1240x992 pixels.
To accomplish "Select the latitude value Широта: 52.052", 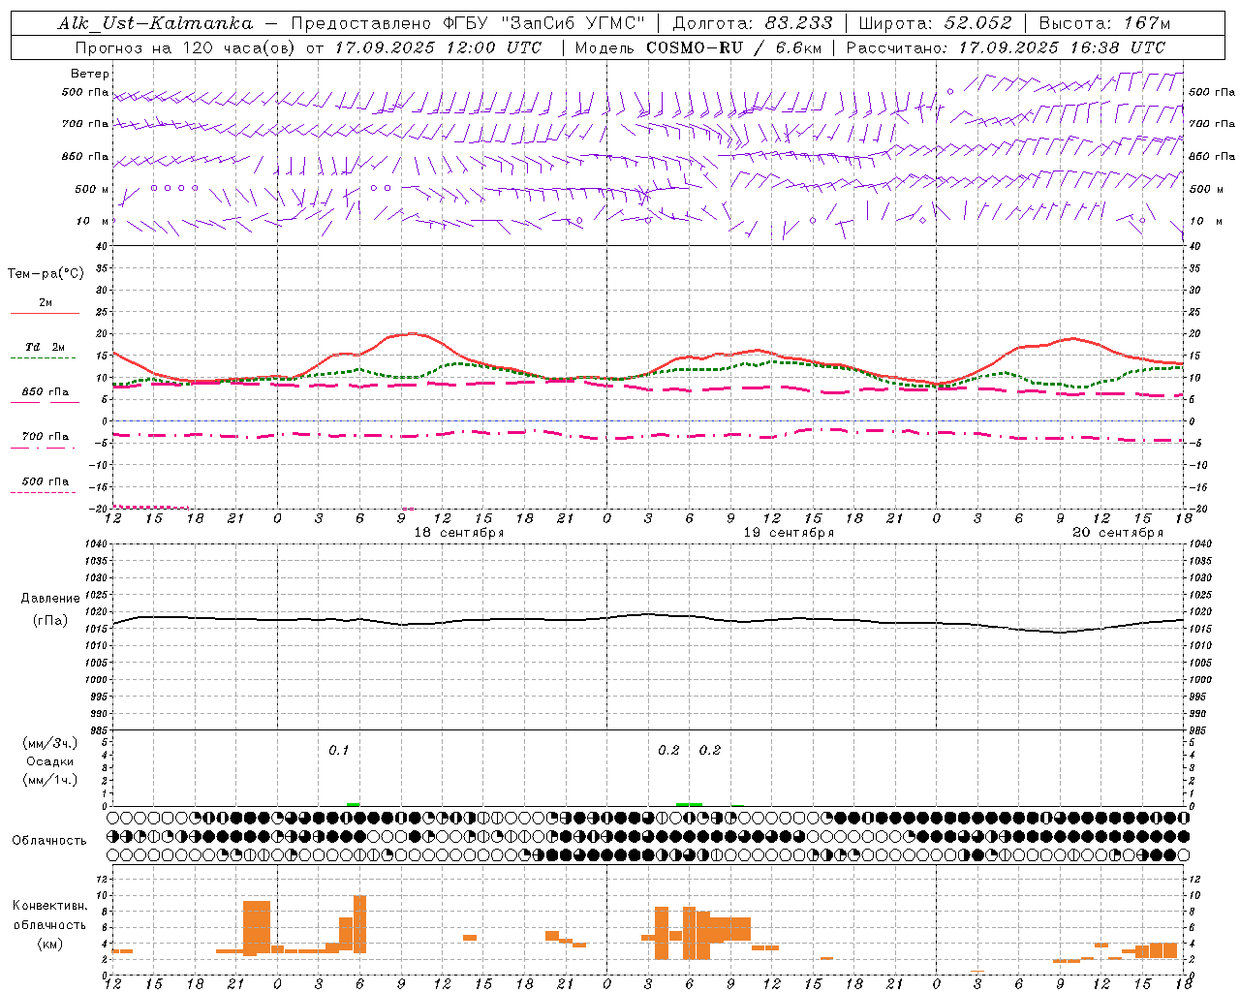I will [935, 24].
